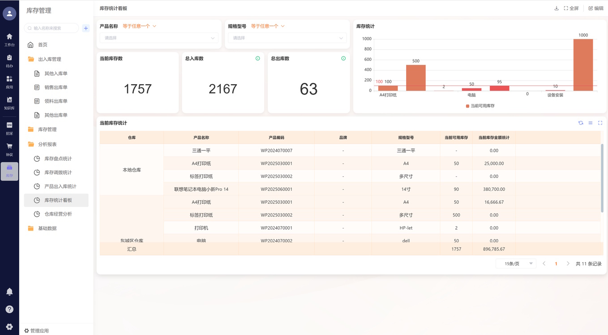This screenshot has width=608, height=335.
Task: Toggle the 当前可用库存 chart legend
Action: coord(480,106)
